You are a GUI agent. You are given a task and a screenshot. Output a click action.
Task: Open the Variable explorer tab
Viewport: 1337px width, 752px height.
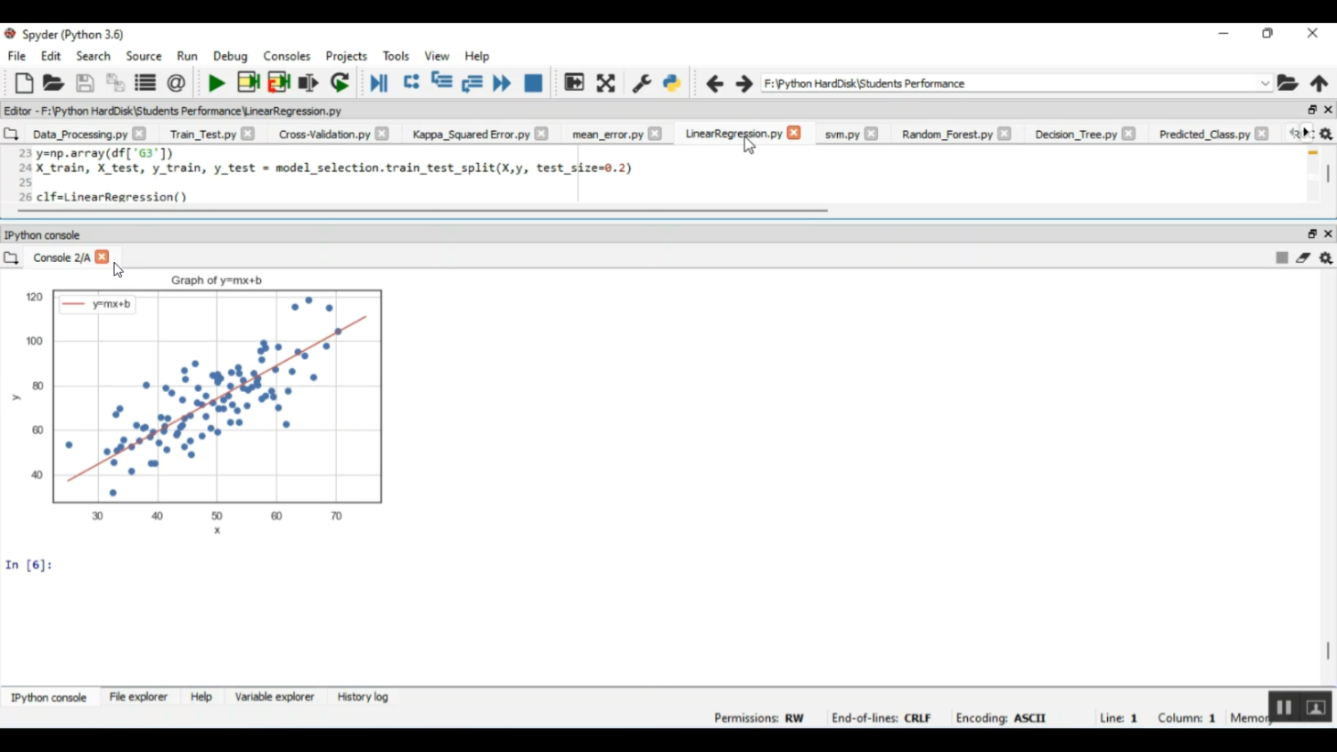point(275,697)
